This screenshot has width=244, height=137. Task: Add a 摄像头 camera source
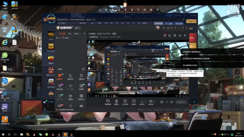[117, 102]
